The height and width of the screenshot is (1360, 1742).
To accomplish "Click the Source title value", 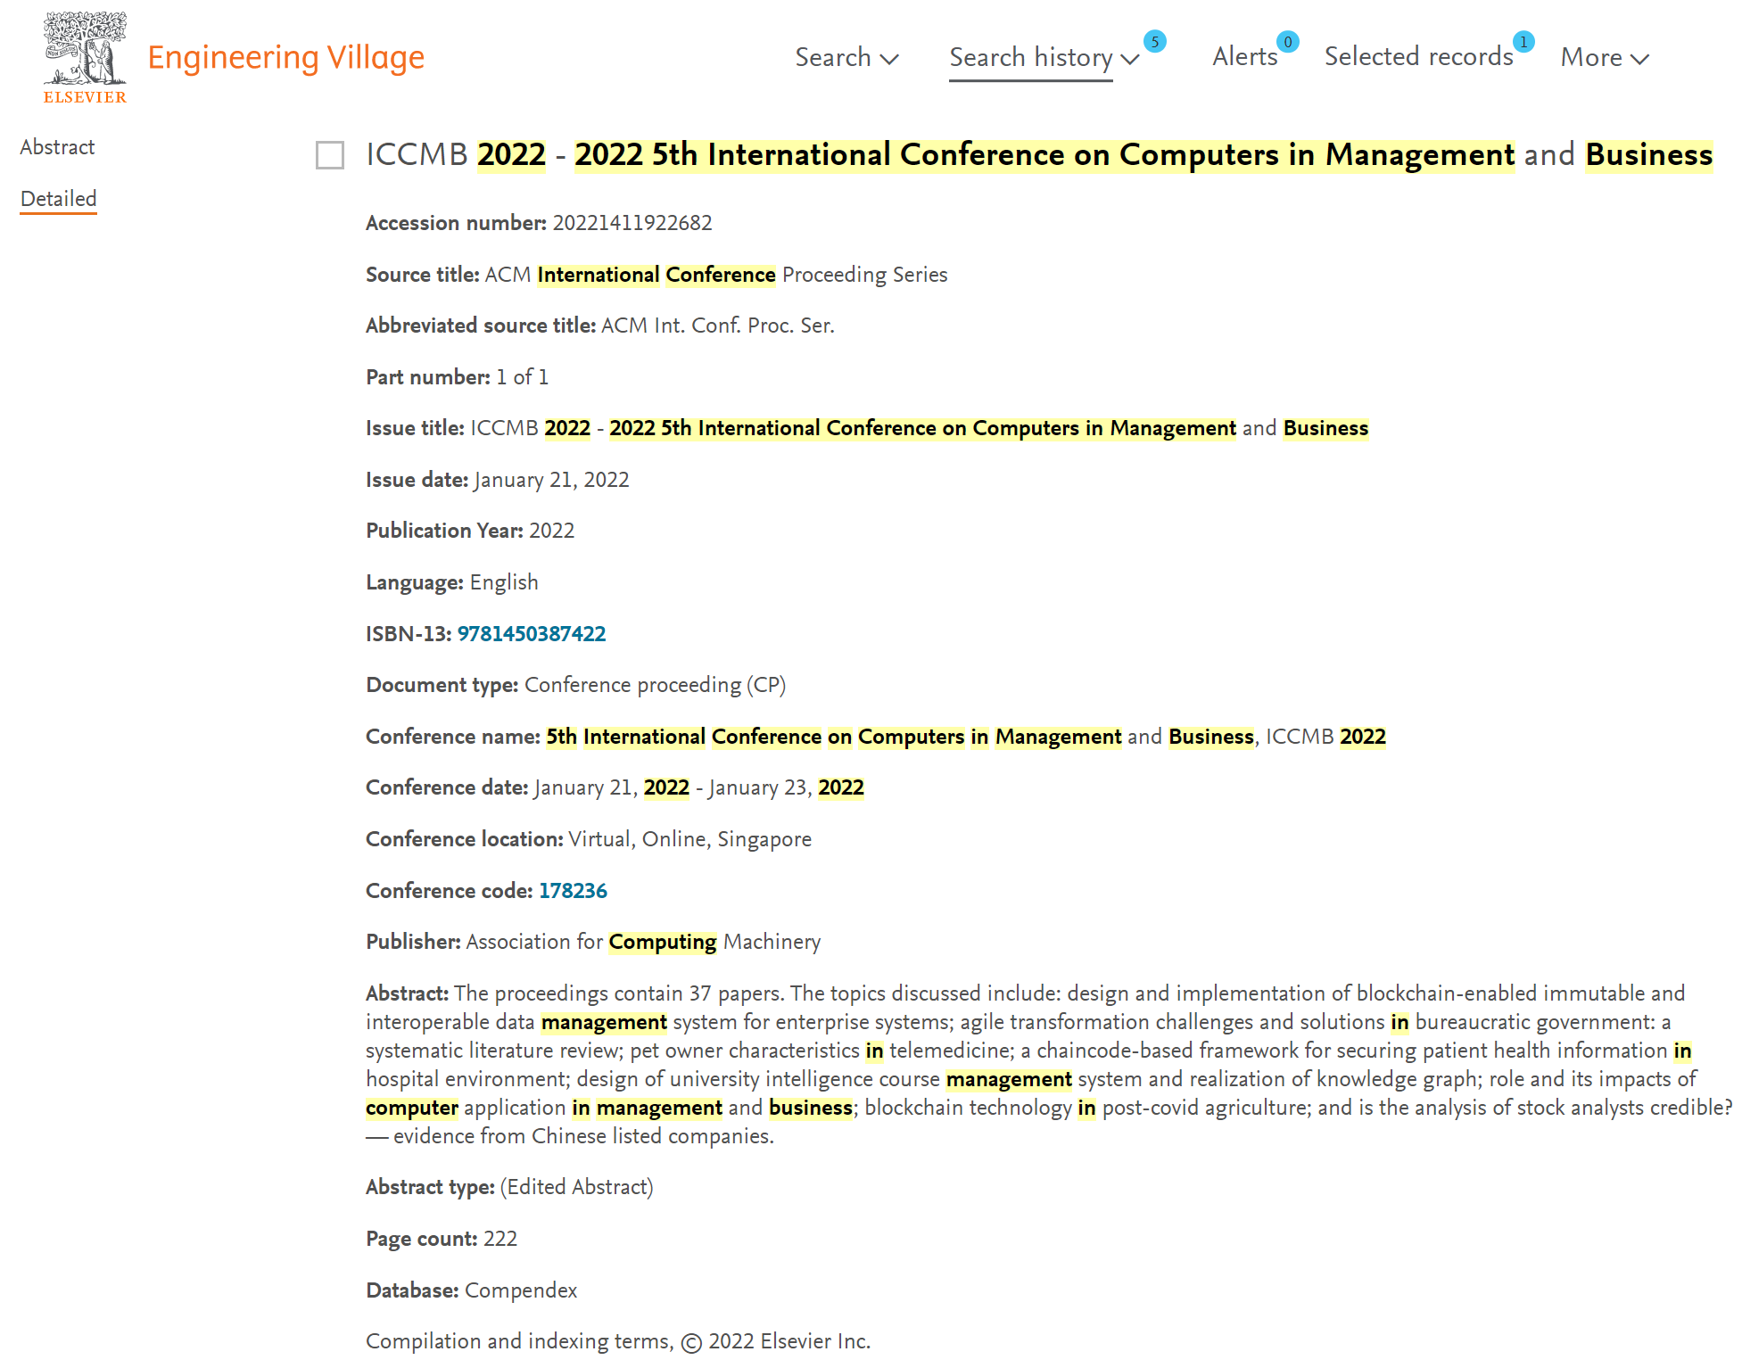I will (x=716, y=275).
